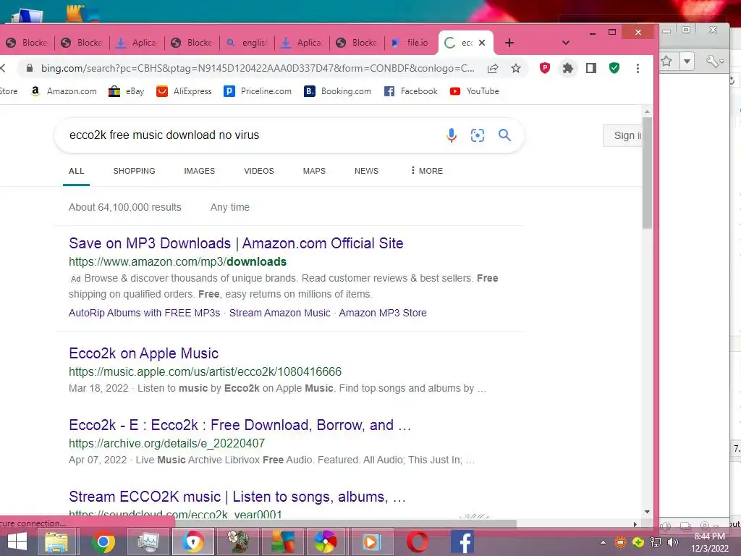
Task: Select the ALL results tab
Action: [76, 171]
